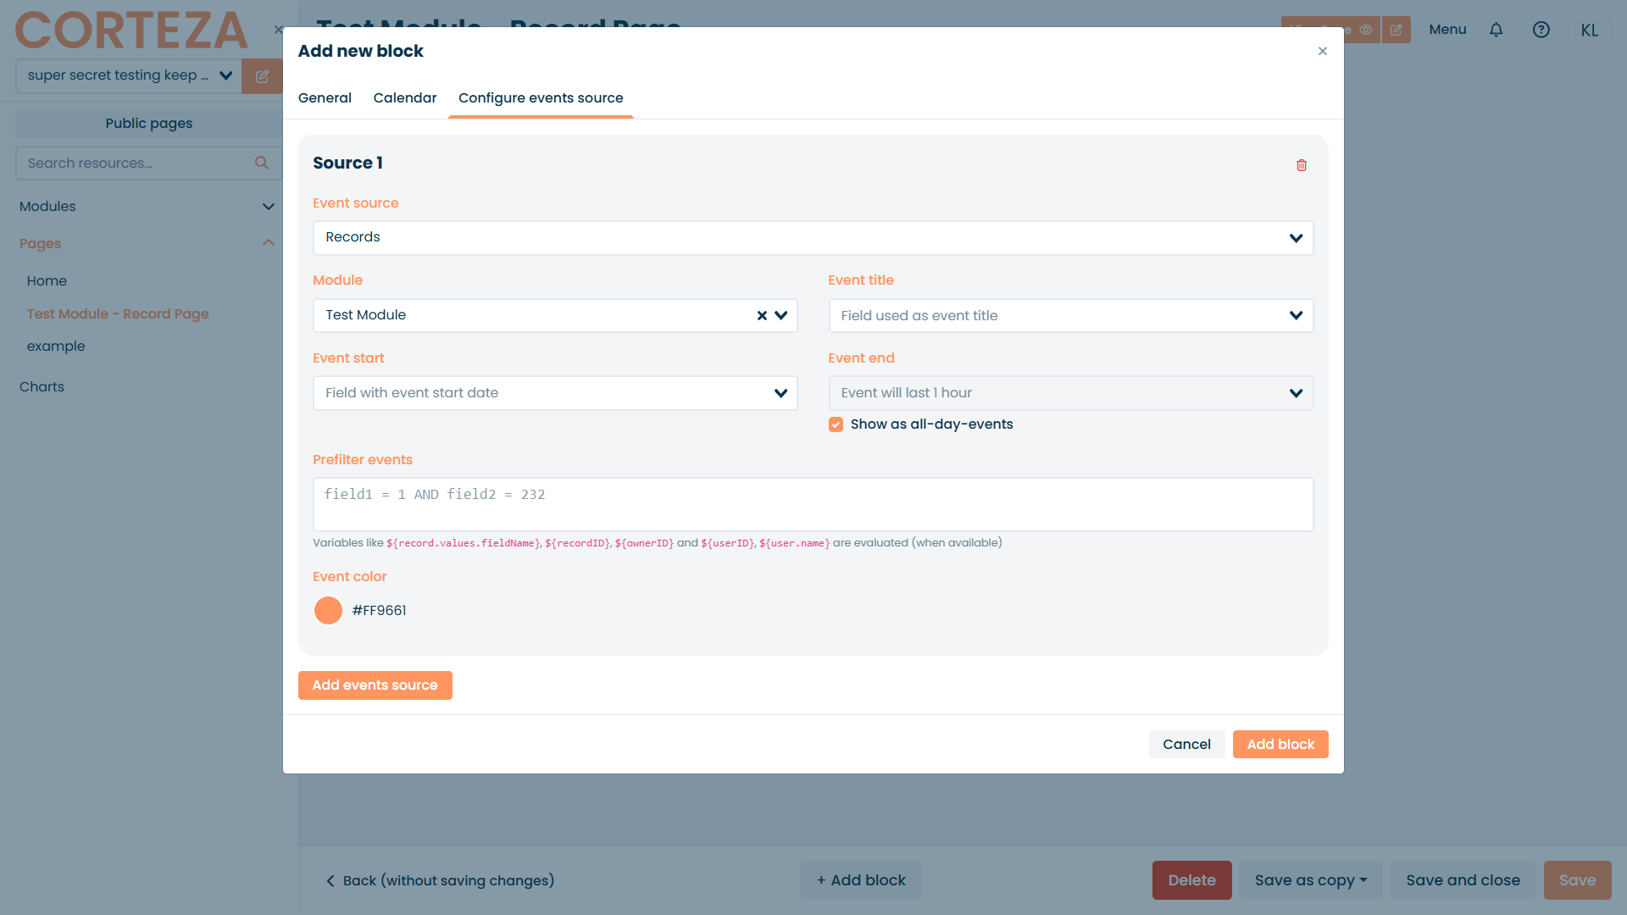Open the help question mark icon
The height and width of the screenshot is (915, 1627).
(x=1541, y=30)
